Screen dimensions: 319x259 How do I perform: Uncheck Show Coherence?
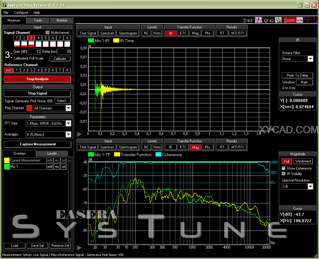283,168
